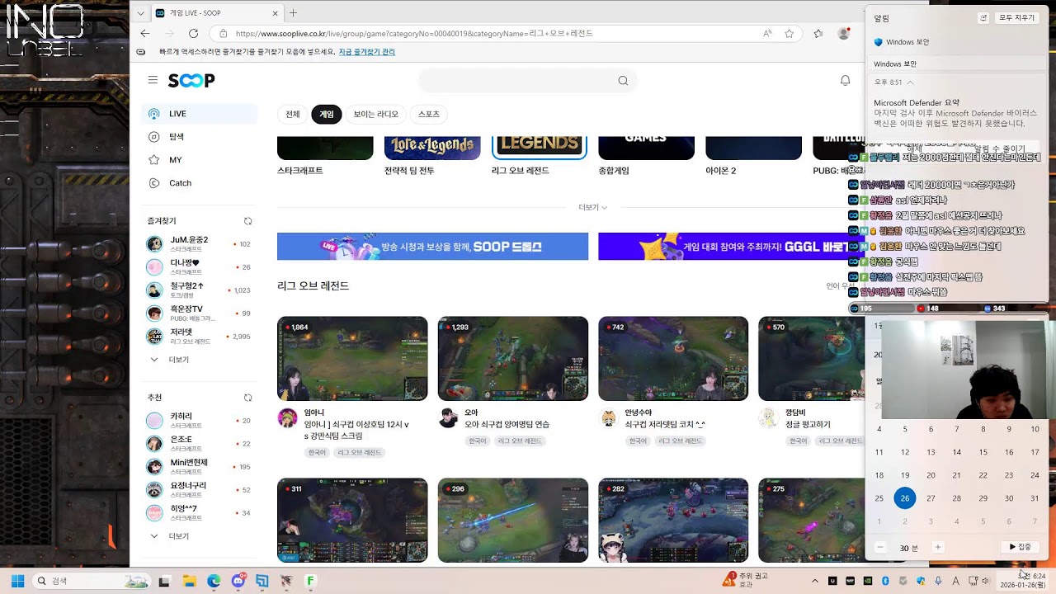Click the SOOP 드롭스 banner

pos(432,246)
